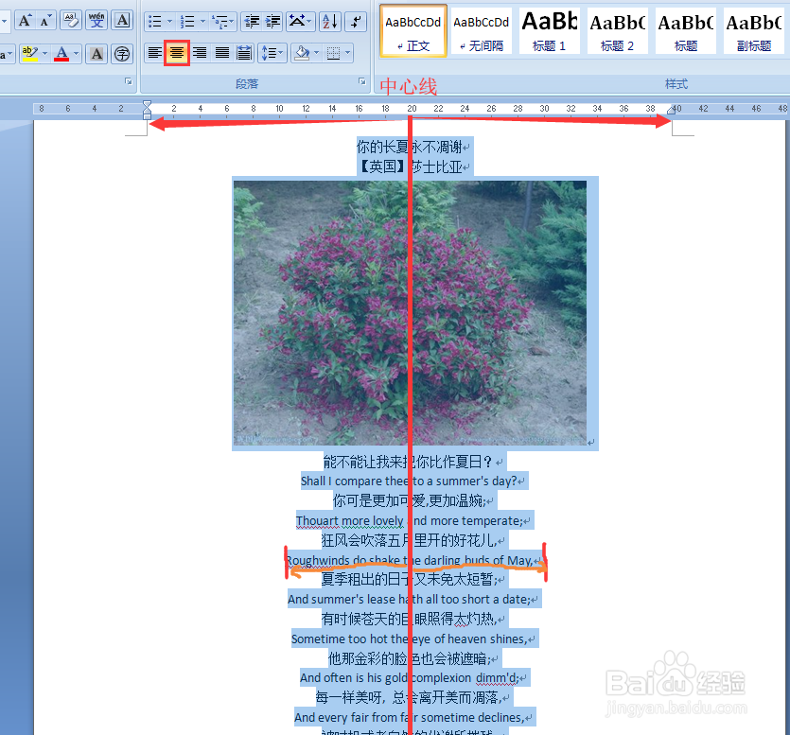Select the Center alignment button

(177, 53)
